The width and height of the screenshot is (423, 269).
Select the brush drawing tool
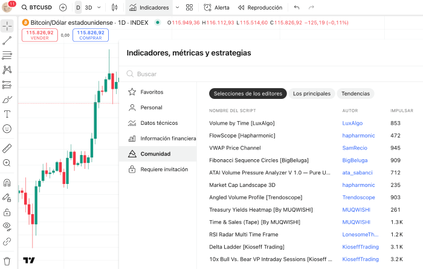pos(7,100)
